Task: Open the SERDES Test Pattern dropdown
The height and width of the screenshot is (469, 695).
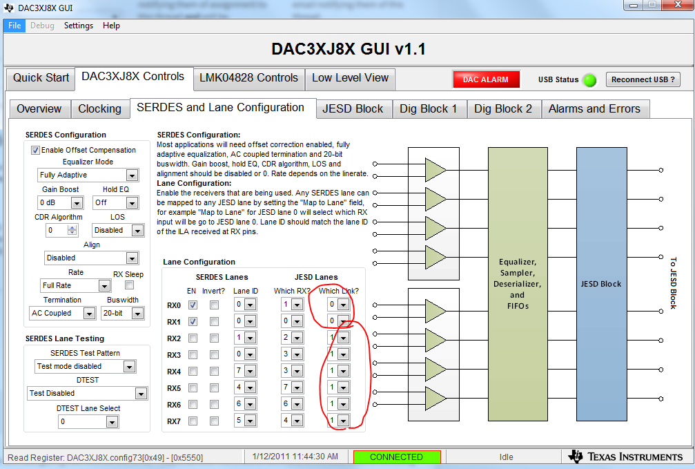Action: 85,367
